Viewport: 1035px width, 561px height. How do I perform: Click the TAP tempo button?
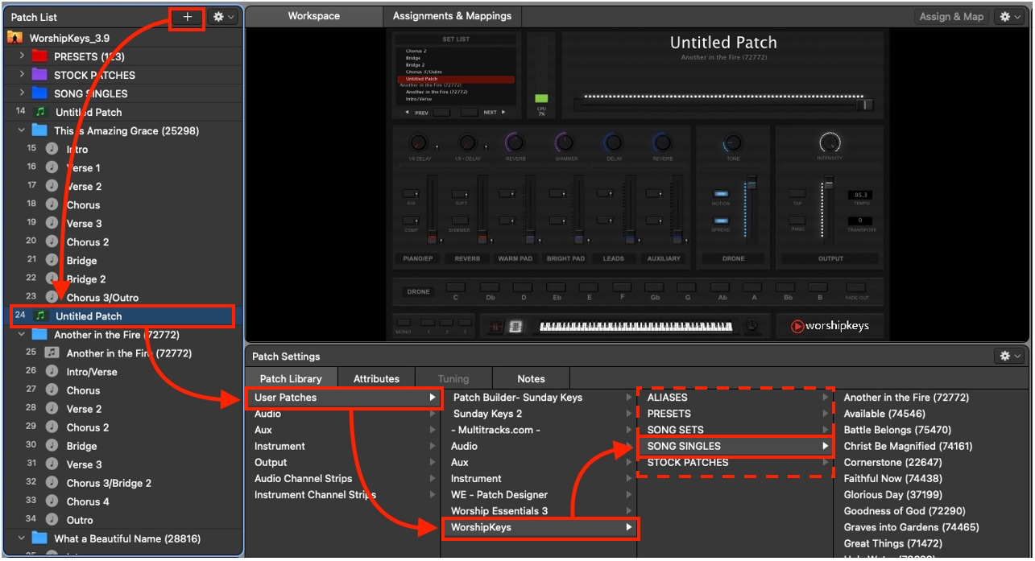coord(797,194)
